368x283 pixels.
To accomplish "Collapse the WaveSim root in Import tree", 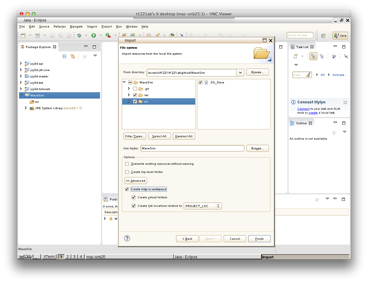I will click(124, 82).
